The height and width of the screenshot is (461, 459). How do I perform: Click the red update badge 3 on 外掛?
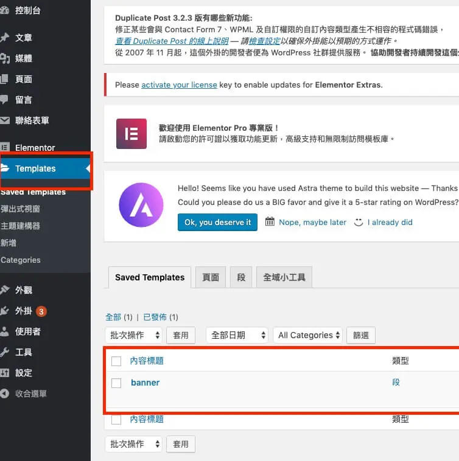(x=41, y=311)
